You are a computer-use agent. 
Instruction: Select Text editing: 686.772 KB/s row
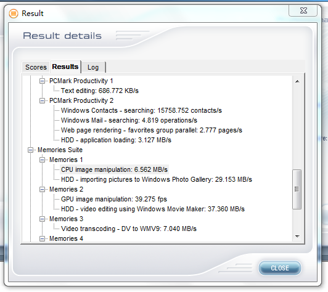coord(100,91)
